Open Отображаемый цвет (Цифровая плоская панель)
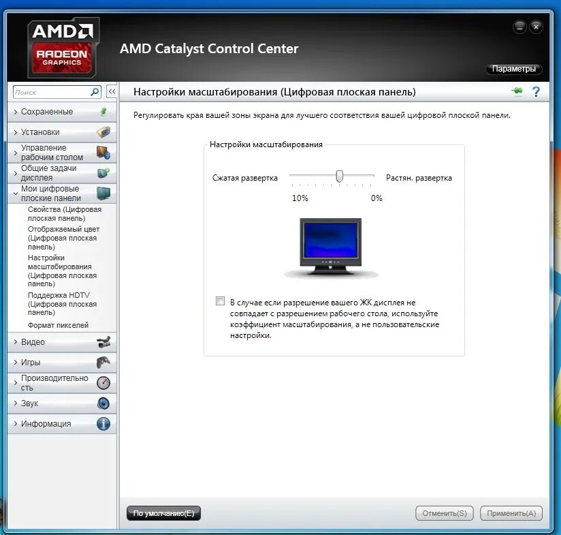 (63, 238)
